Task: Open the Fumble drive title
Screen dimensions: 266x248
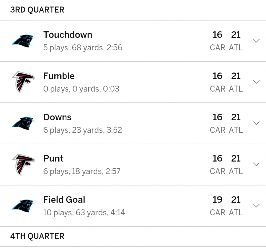Action: pyautogui.click(x=59, y=76)
